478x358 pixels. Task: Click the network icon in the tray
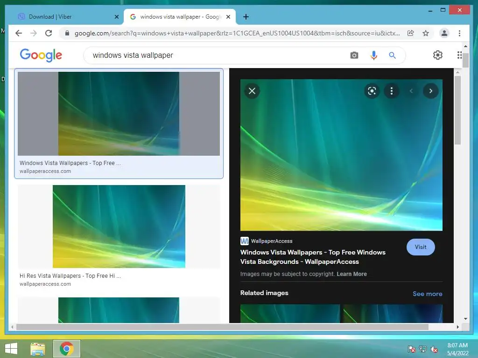[x=423, y=349]
